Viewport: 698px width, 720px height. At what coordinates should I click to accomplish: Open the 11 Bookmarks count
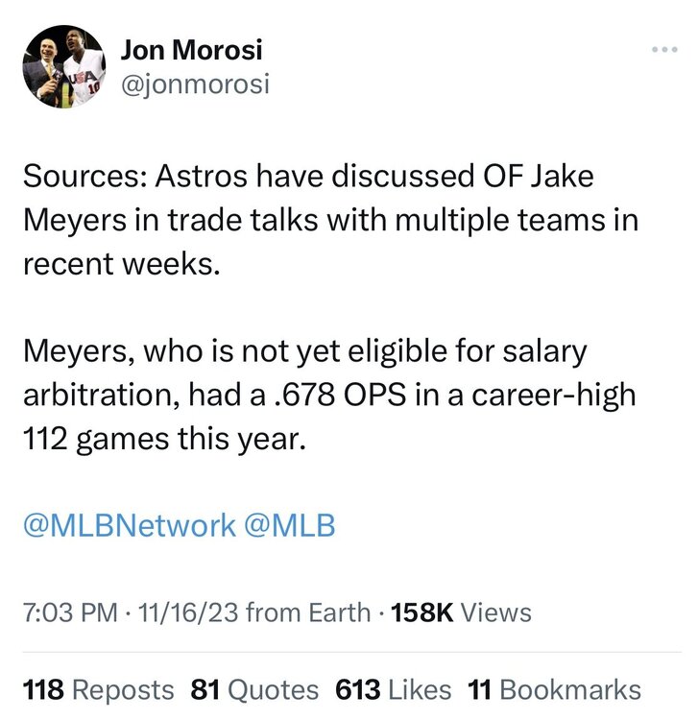click(x=554, y=688)
